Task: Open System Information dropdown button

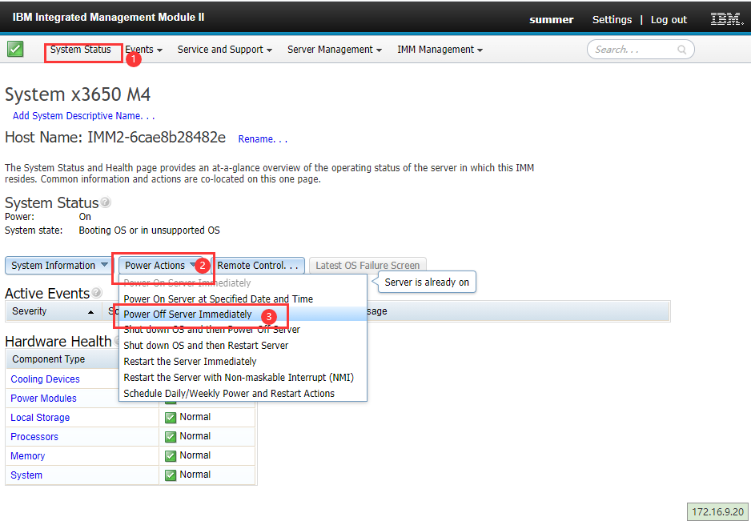Action: (x=59, y=265)
